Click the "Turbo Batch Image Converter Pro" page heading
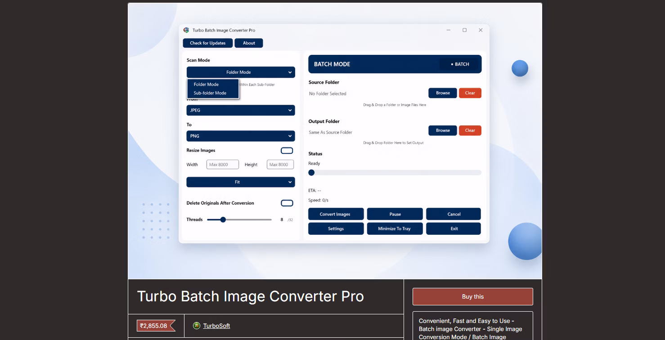The image size is (665, 340). pyautogui.click(x=250, y=296)
